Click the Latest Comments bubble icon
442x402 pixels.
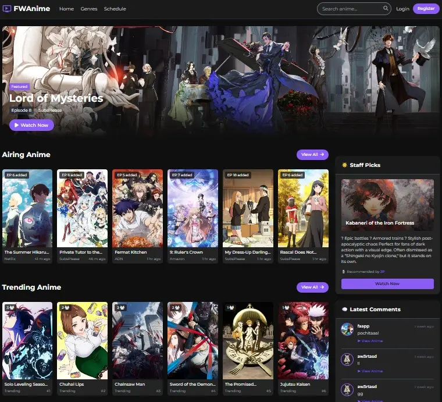pos(344,309)
